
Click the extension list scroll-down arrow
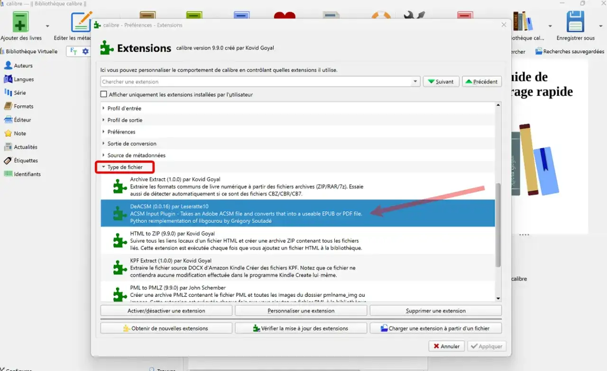498,299
